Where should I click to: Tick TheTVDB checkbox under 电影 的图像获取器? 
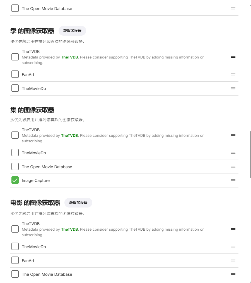click(x=15, y=229)
